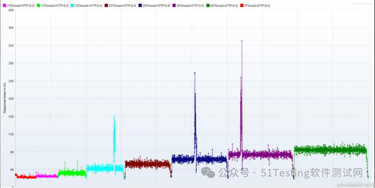This screenshot has width=375, height=188.
Task: Click the 280 value on the Y axis
Action: 11,63
